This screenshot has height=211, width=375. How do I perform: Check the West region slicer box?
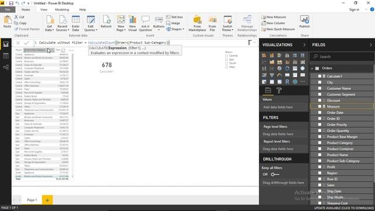pos(227,67)
